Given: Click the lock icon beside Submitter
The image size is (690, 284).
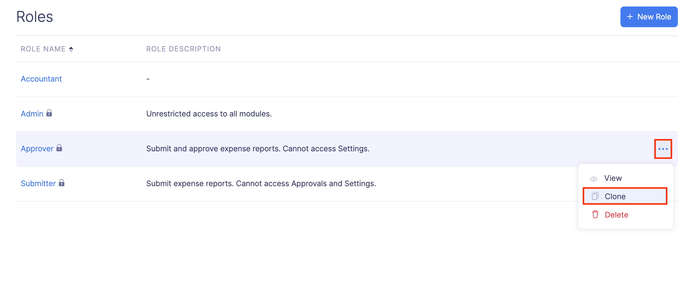Looking at the screenshot, I should (x=62, y=183).
